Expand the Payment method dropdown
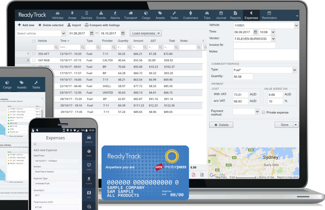The image size is (325, 210). tap(257, 111)
